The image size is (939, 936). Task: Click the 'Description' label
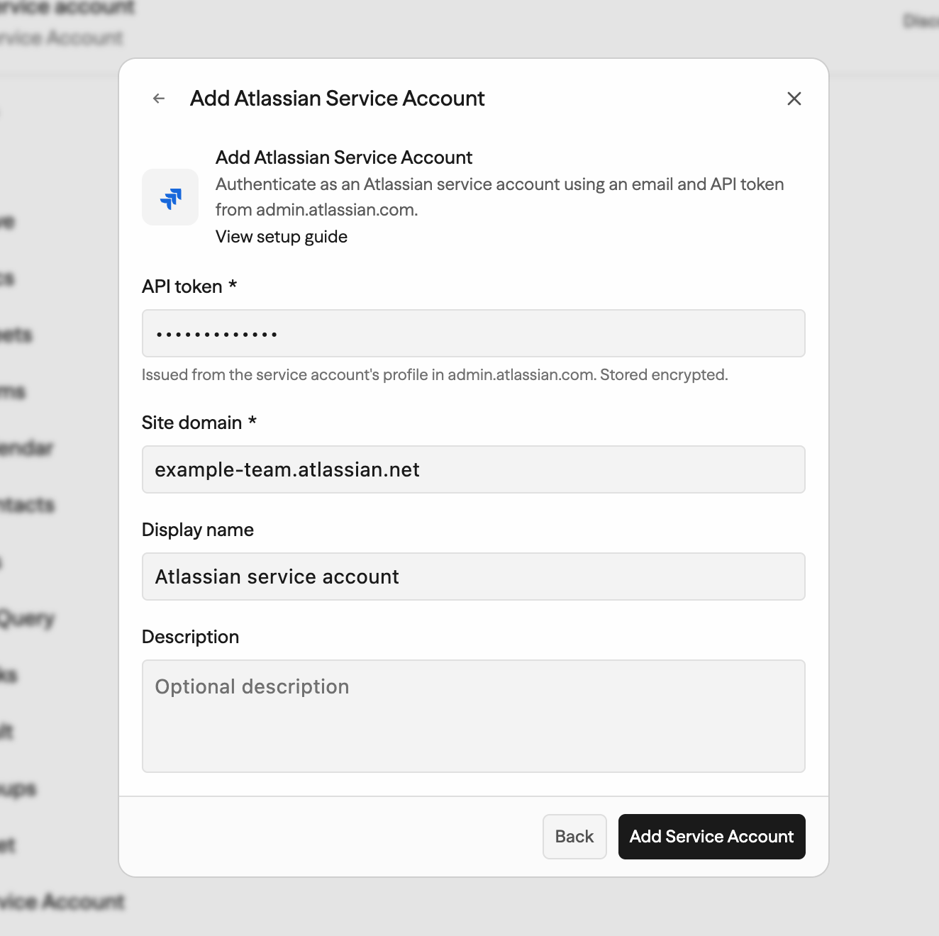click(190, 637)
